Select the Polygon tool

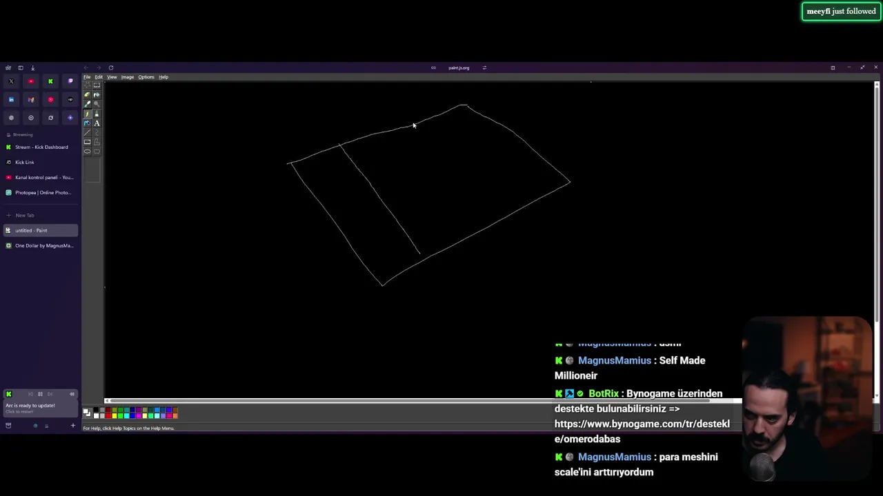pos(97,142)
